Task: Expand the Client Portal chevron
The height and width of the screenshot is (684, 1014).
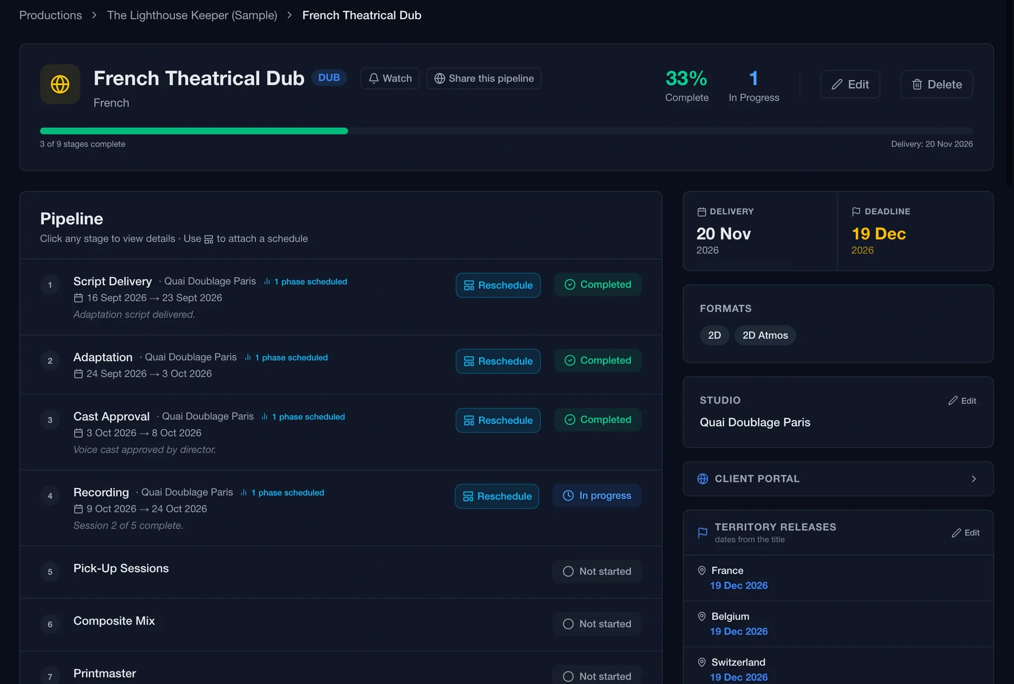Action: (x=973, y=479)
